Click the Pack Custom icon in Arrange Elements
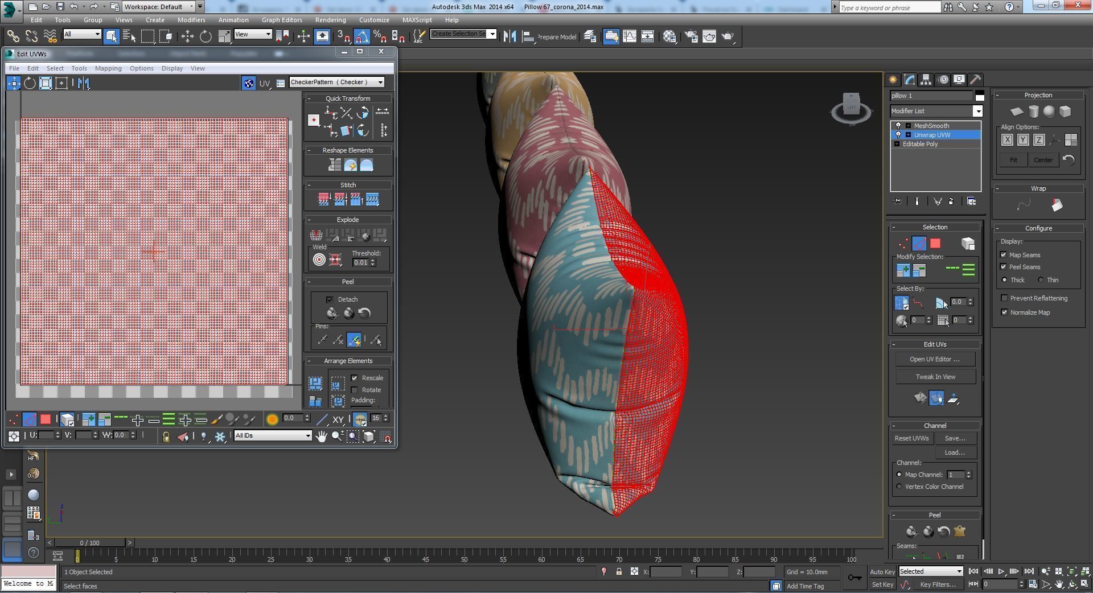Viewport: 1093px width, 593px height. click(315, 383)
